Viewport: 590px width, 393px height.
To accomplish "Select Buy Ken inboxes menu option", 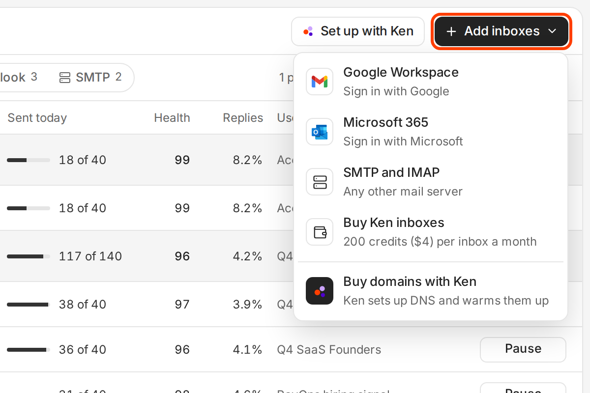I will (431, 232).
